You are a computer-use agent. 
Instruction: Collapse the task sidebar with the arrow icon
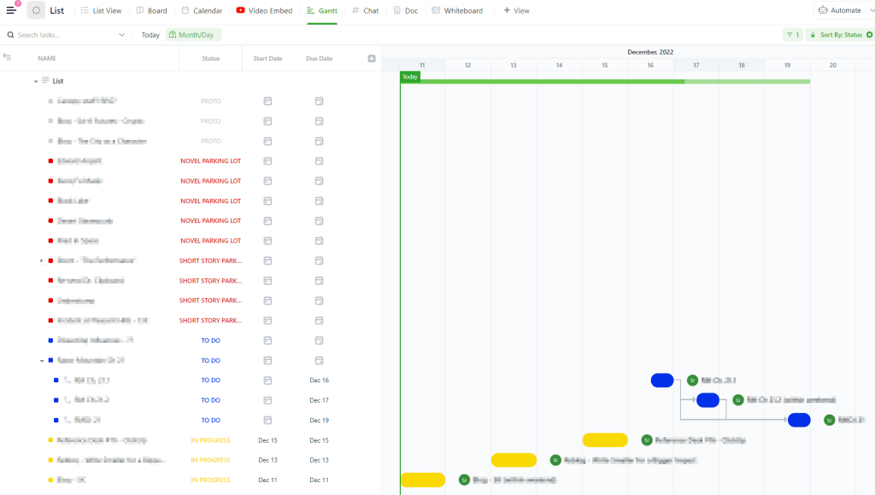8,57
